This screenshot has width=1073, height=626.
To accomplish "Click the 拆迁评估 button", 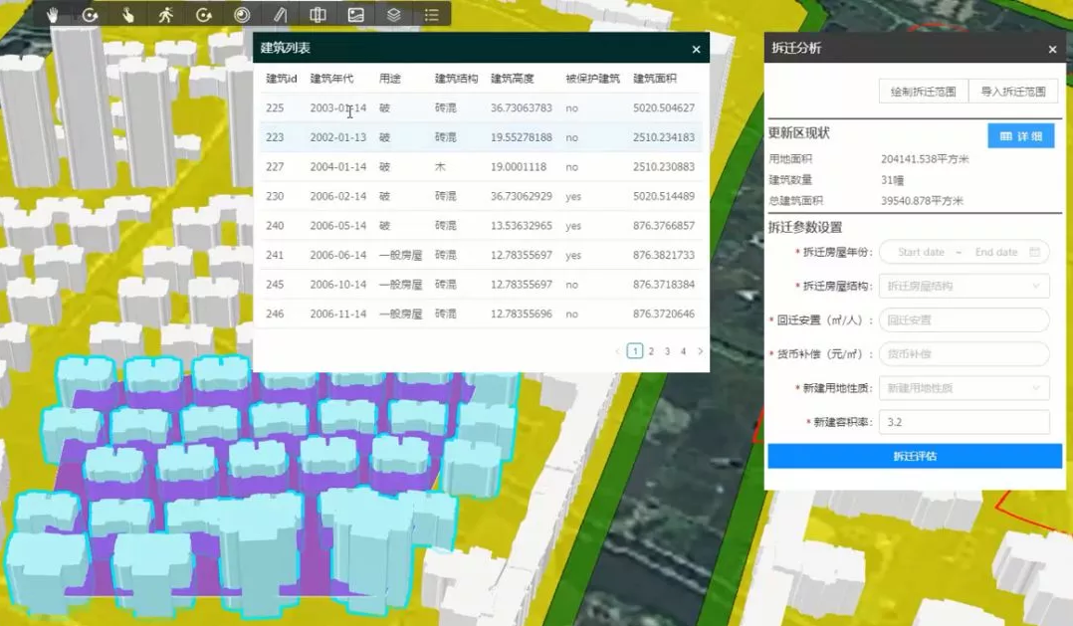I will pos(914,456).
